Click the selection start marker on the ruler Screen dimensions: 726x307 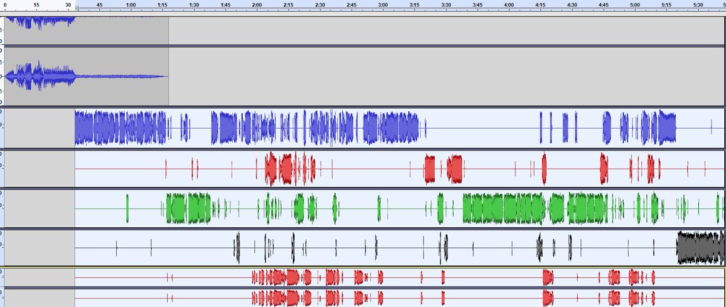77,9
